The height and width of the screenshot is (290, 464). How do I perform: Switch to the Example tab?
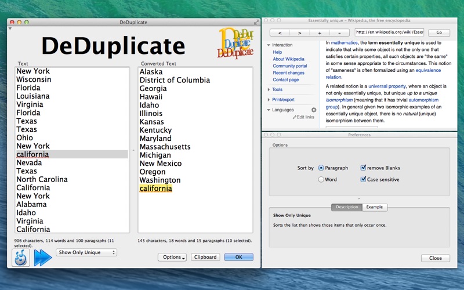(375, 207)
